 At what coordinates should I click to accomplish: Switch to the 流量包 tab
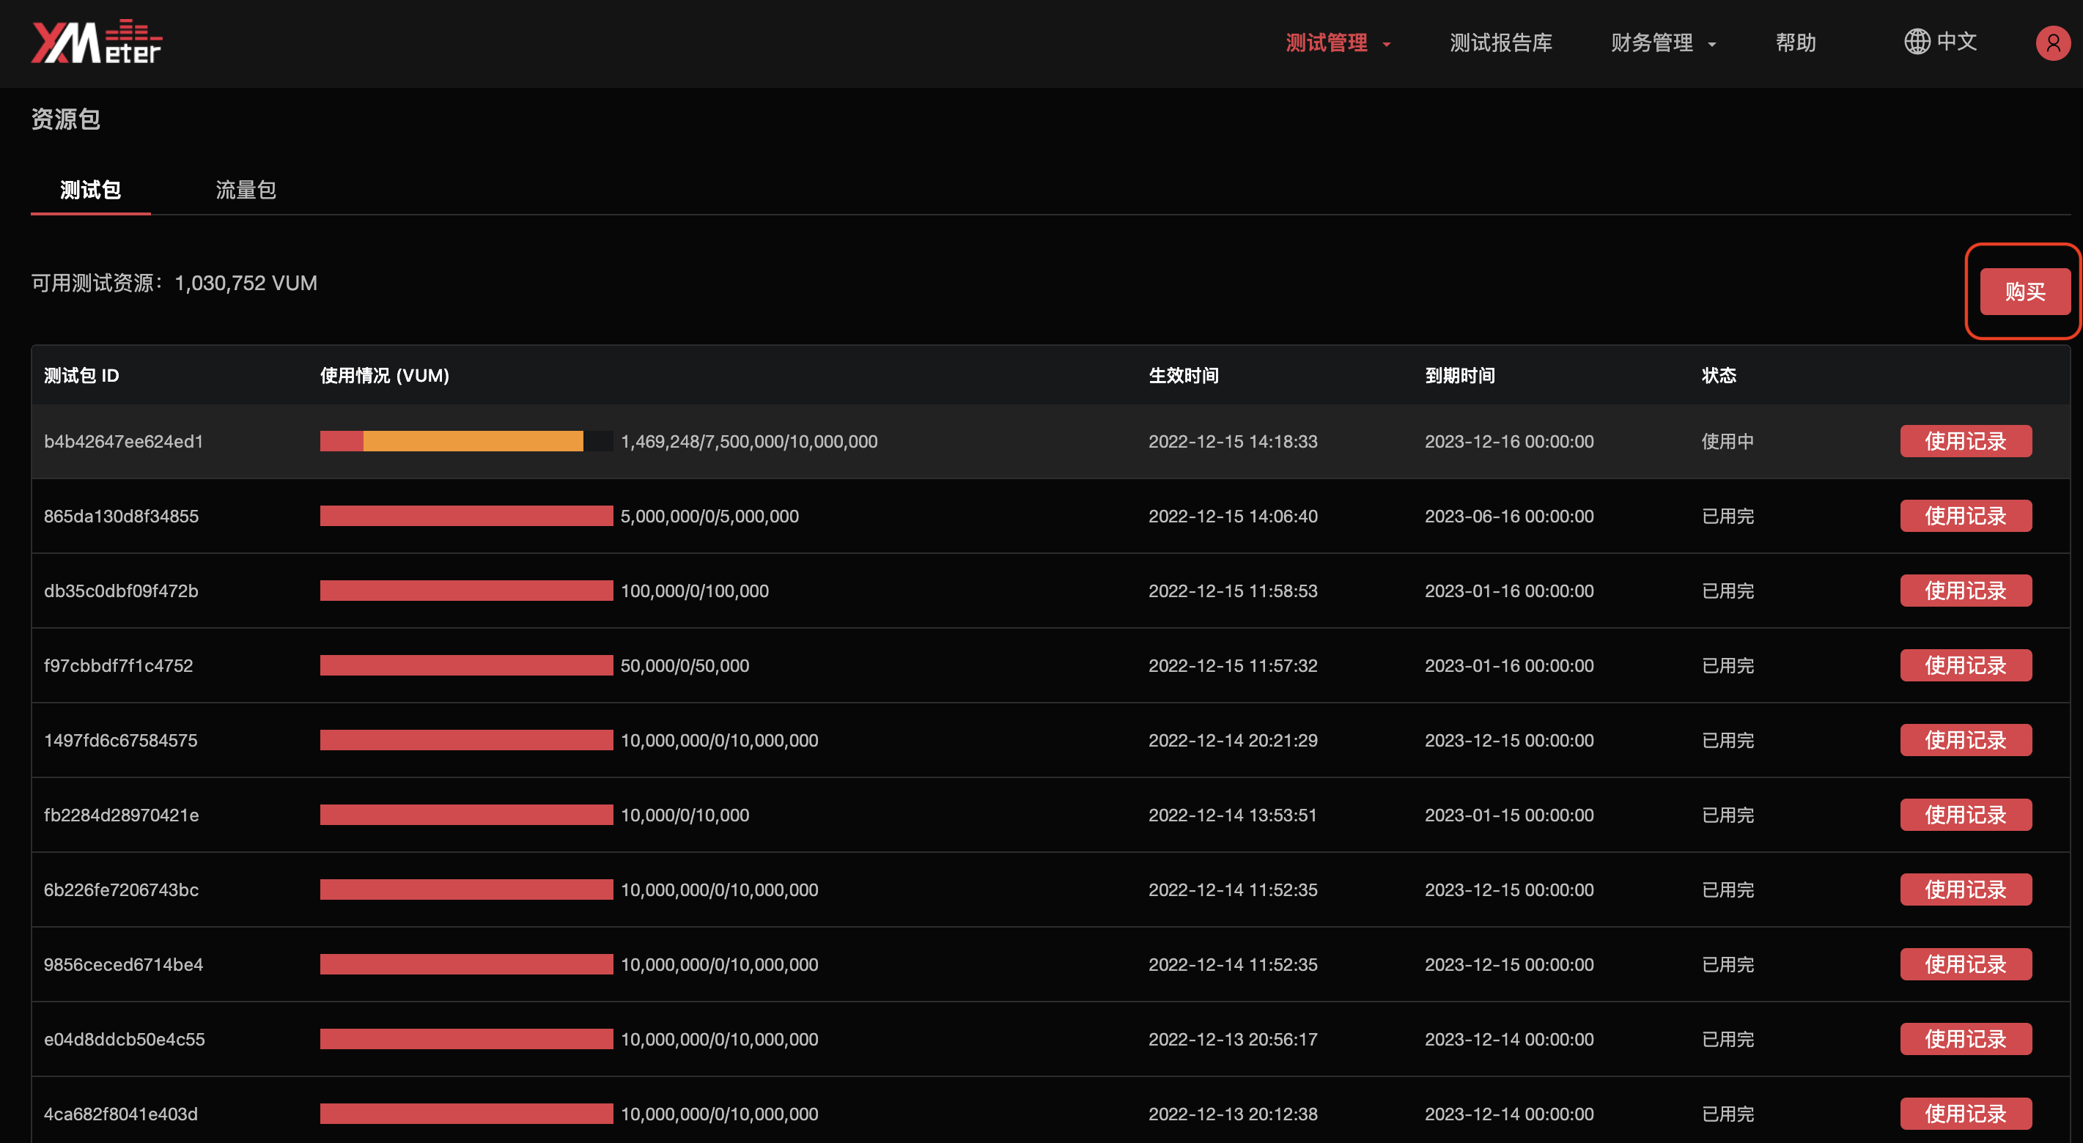pos(246,190)
